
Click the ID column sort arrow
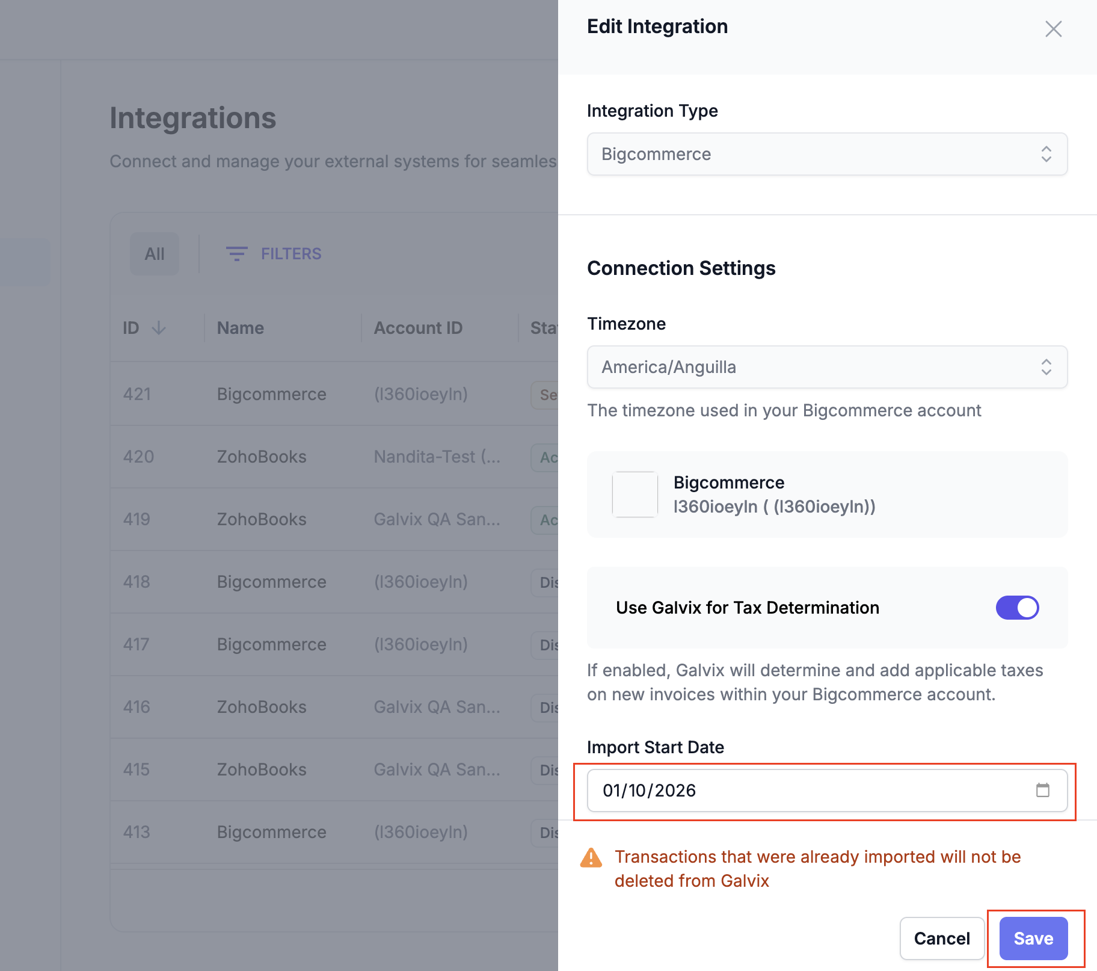pyautogui.click(x=159, y=328)
